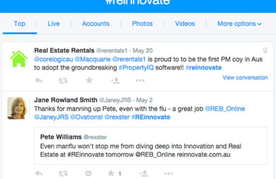The width and height of the screenshot is (276, 179).
Task: Reply to Jane Rowland Smith's tweet
Action: coord(39,173)
